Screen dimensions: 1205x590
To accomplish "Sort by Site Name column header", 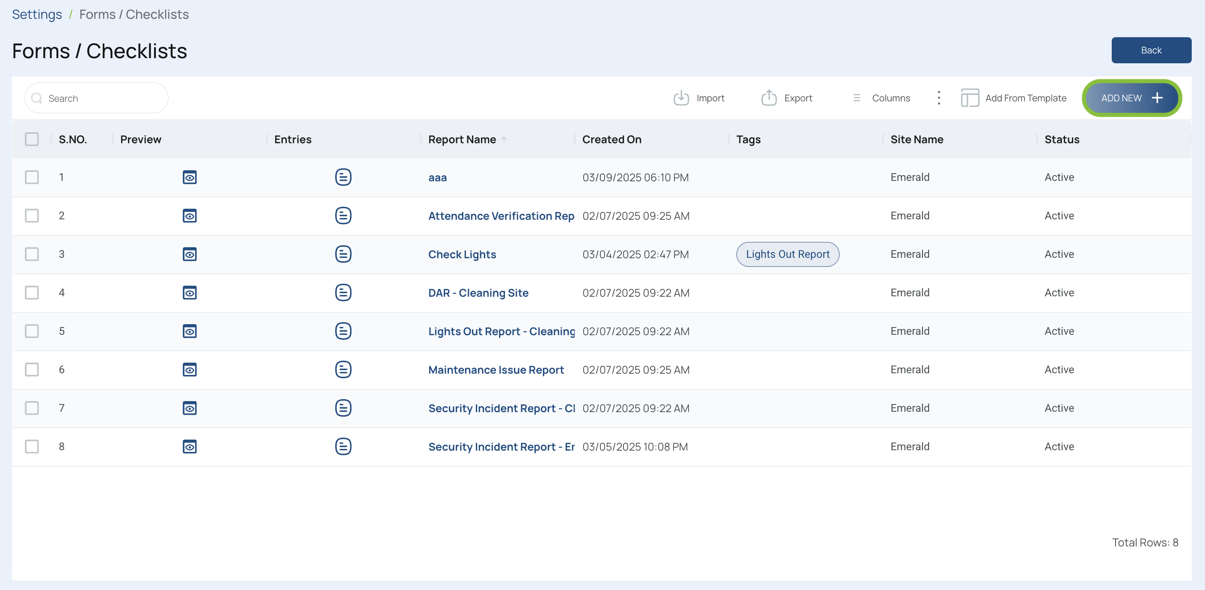I will [917, 139].
